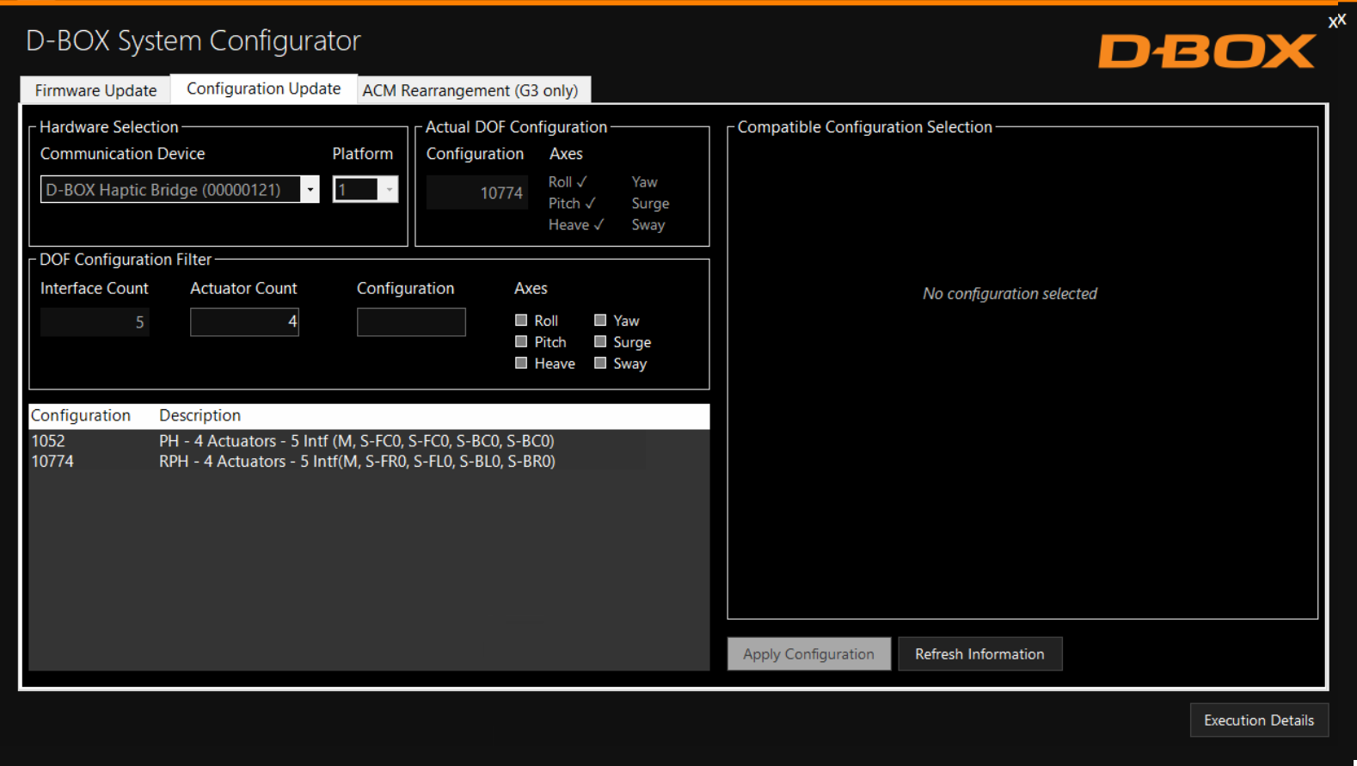This screenshot has height=766, width=1357.
Task: Click the D-BOX logo
Action: click(x=1207, y=51)
